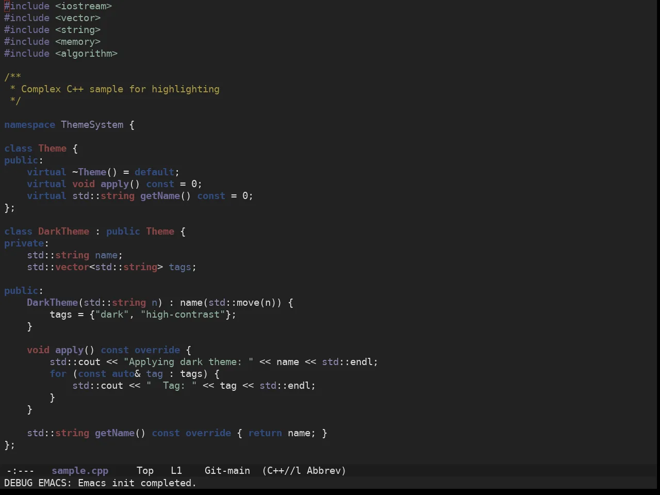Click 'move' in std::move(n)
The width and height of the screenshot is (660, 495).
click(248, 303)
